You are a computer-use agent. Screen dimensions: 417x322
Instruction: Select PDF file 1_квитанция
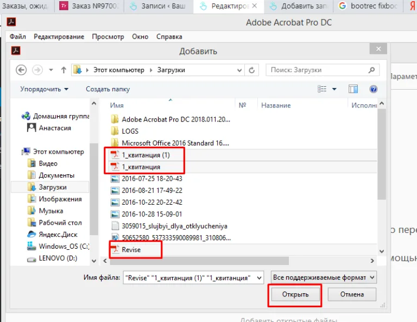pos(135,167)
